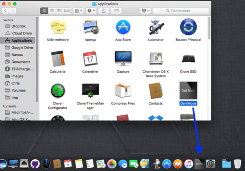The width and height of the screenshot is (245, 171).
Task: Select Contacts in the Finder window
Action: (x=156, y=91)
